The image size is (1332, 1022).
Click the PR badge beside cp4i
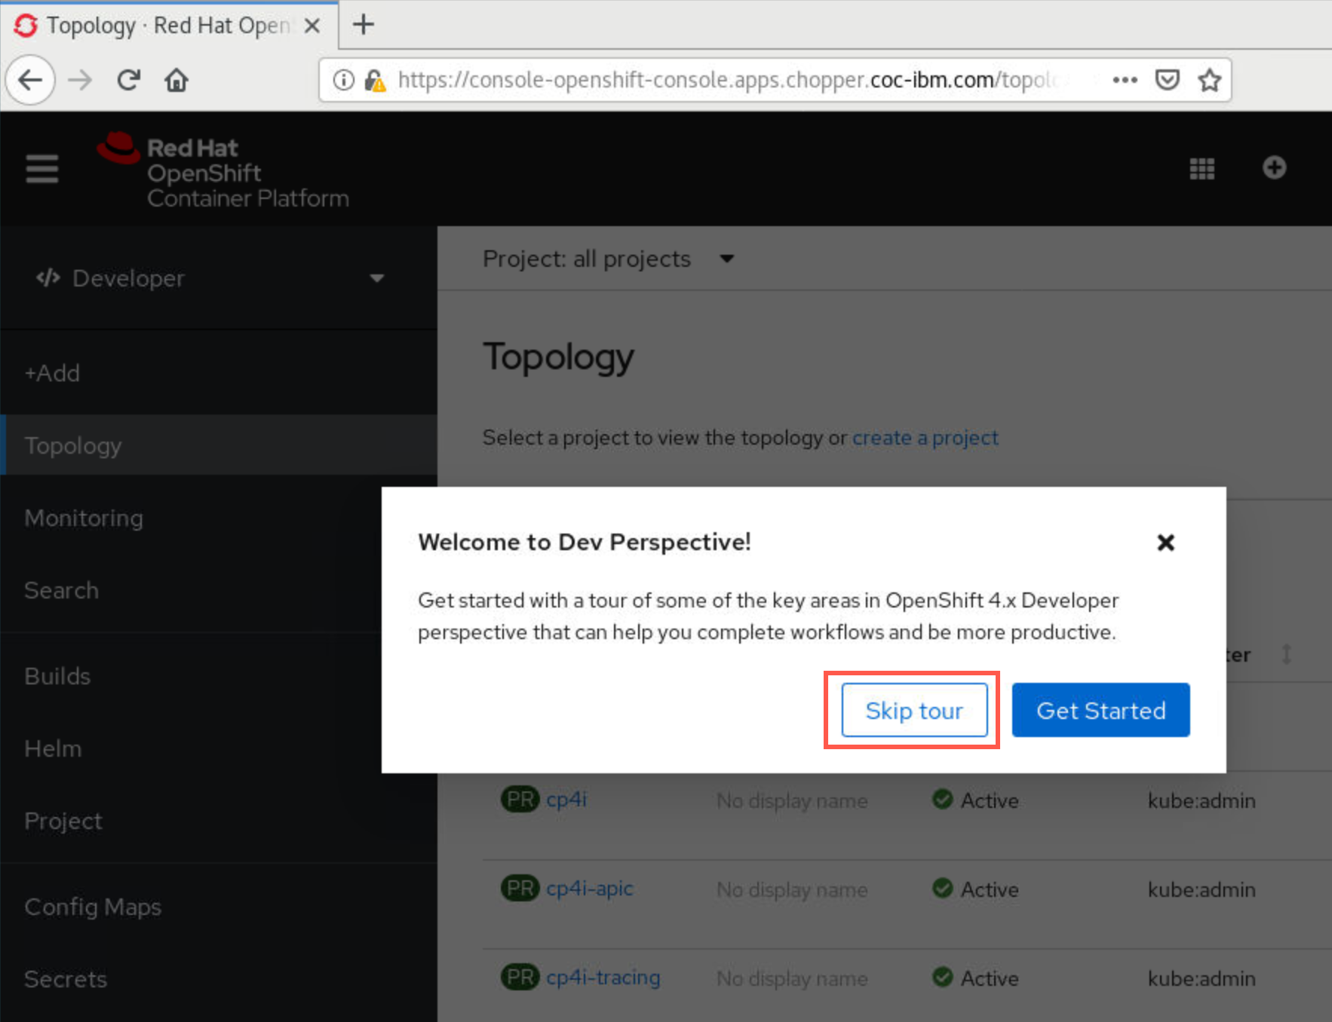[520, 800]
